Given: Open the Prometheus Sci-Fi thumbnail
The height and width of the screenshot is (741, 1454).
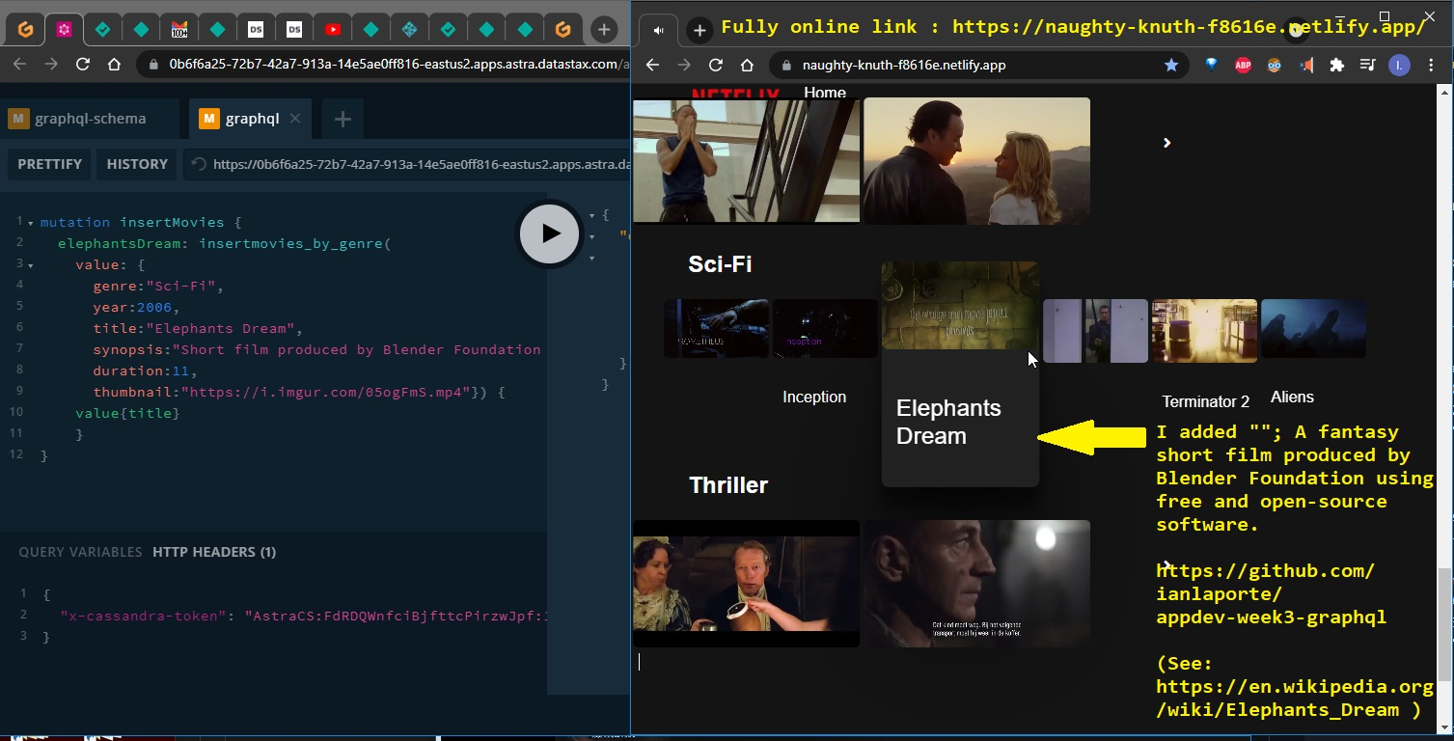Looking at the screenshot, I should pyautogui.click(x=716, y=329).
